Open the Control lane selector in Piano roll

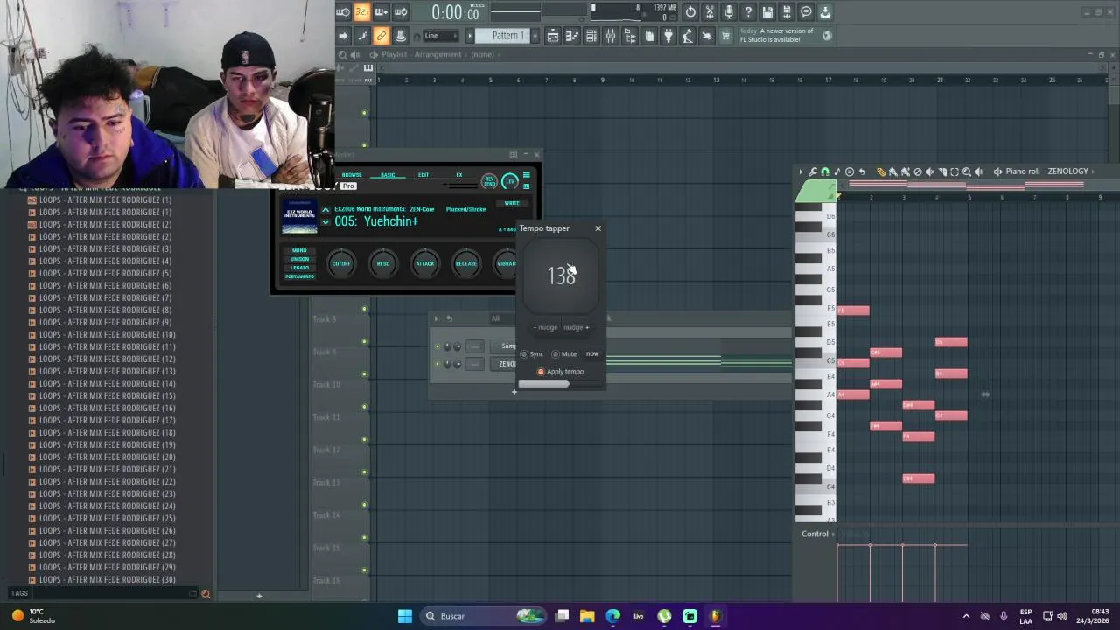[x=819, y=534]
